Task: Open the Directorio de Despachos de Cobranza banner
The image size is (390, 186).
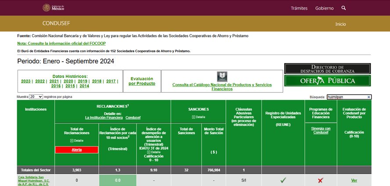Action: (327, 69)
